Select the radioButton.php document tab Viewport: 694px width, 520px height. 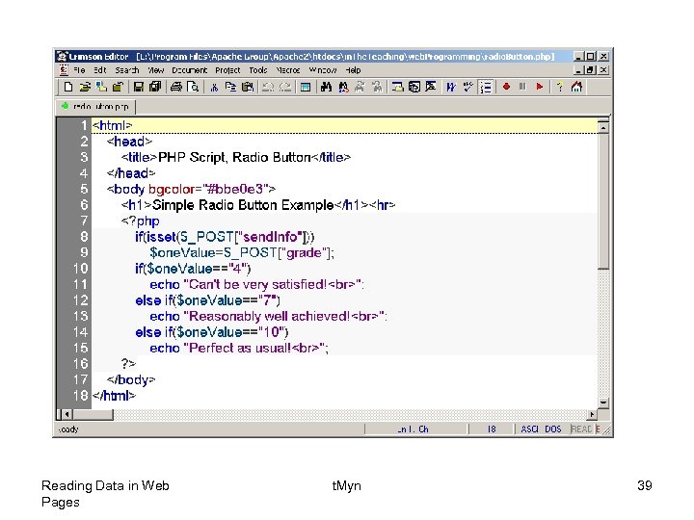(96, 107)
